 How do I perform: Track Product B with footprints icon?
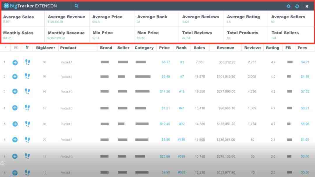(x=27, y=76)
